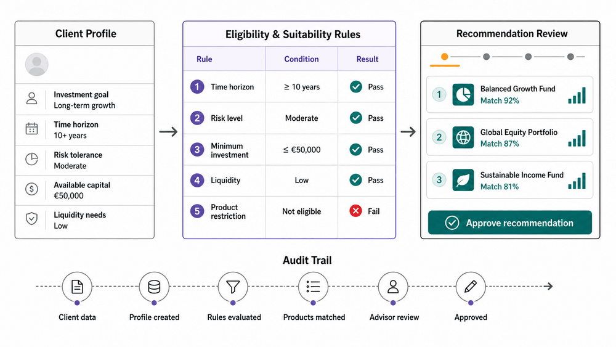
Task: Select the fourth review step dot
Action: pyautogui.click(x=570, y=57)
